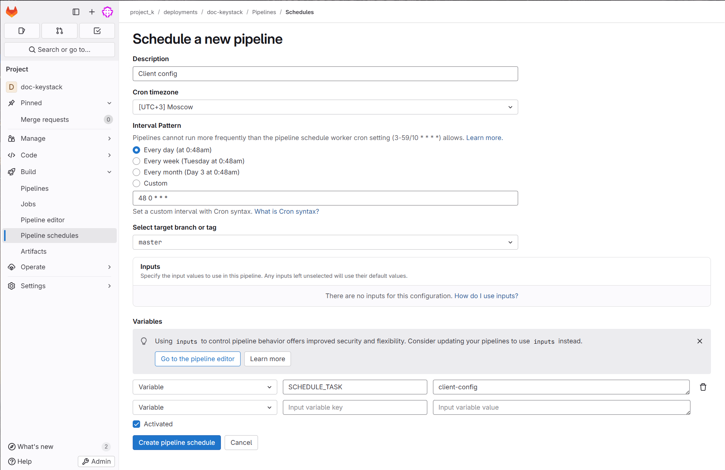725x470 pixels.
Task: Select the Custom interval radio button
Action: 136,183
